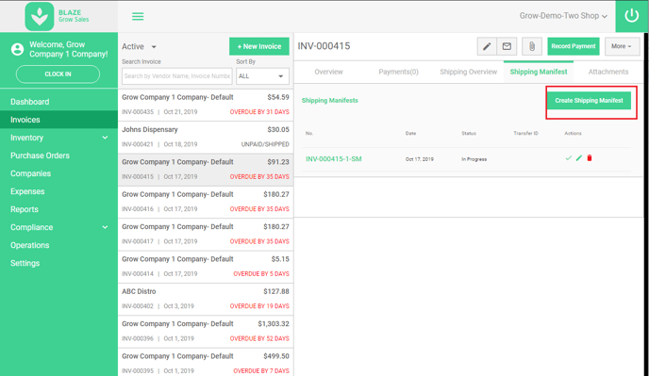Open the INV-000415-1-SM manifest link

[x=334, y=159]
